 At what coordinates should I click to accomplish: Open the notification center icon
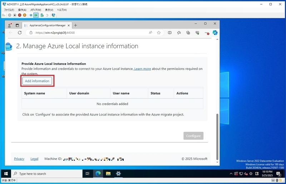(278, 174)
